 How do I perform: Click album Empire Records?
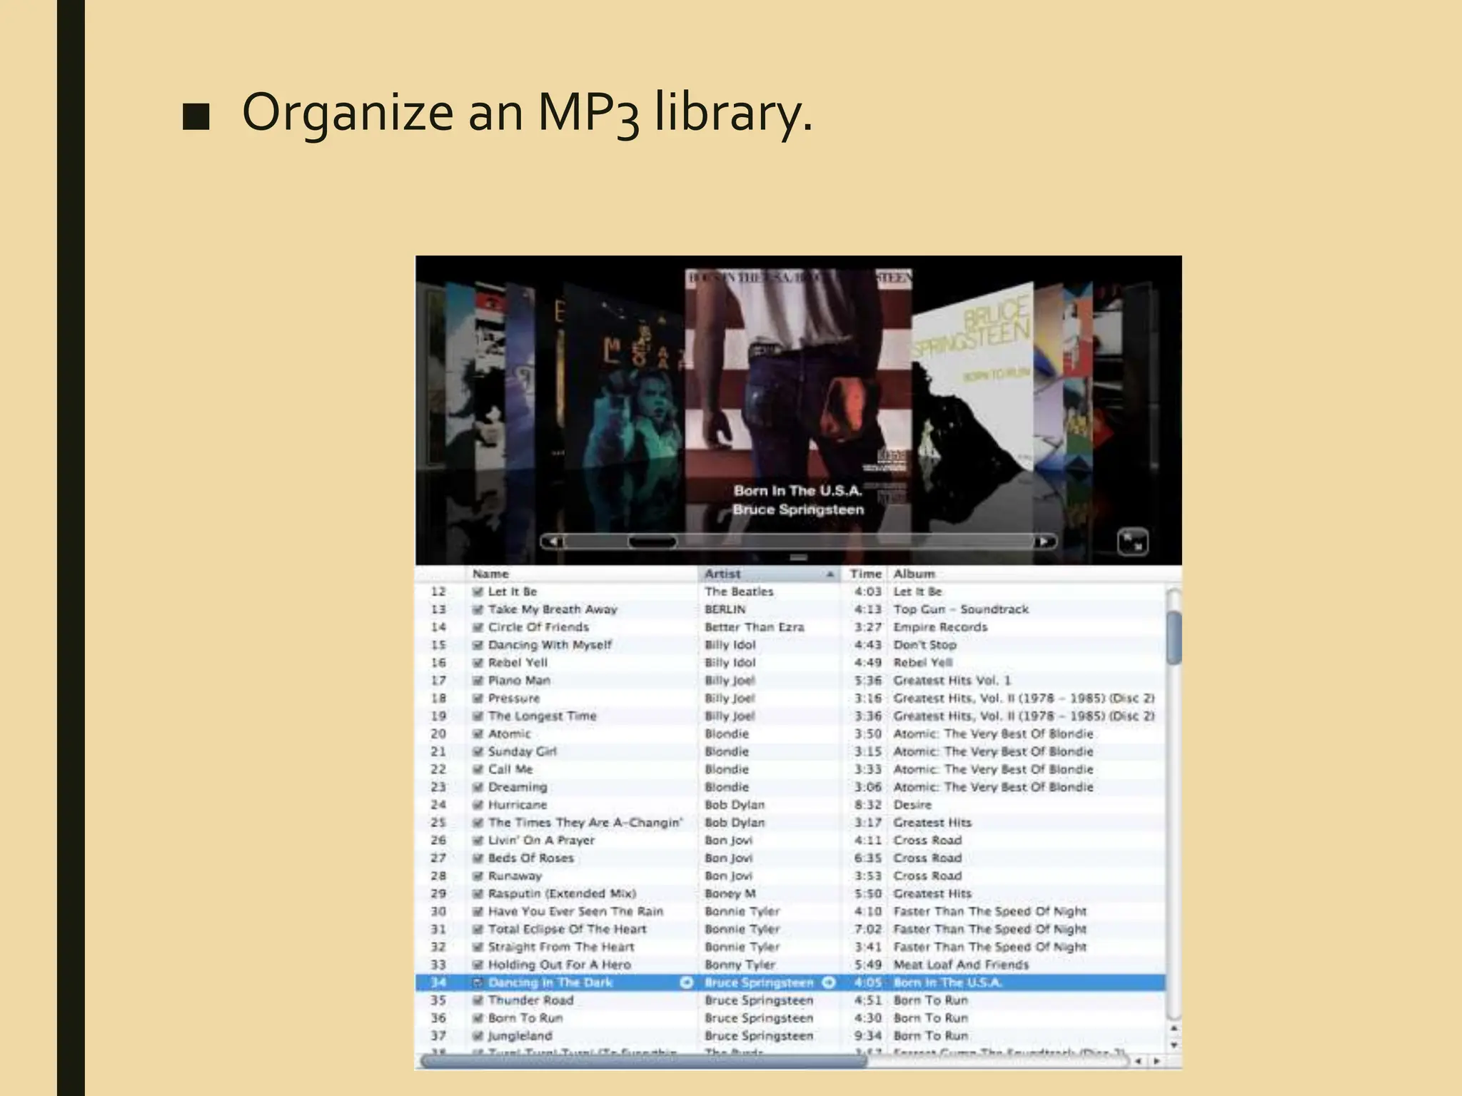coord(940,627)
